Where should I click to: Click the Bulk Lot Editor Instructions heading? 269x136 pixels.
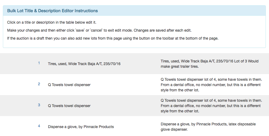coord(53,11)
